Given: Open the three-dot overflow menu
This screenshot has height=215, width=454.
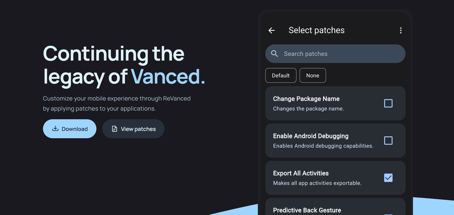Looking at the screenshot, I should coord(401,30).
